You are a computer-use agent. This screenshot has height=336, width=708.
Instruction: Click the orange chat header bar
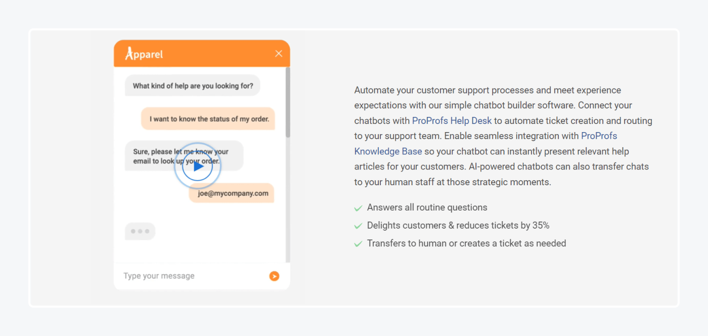(x=202, y=53)
